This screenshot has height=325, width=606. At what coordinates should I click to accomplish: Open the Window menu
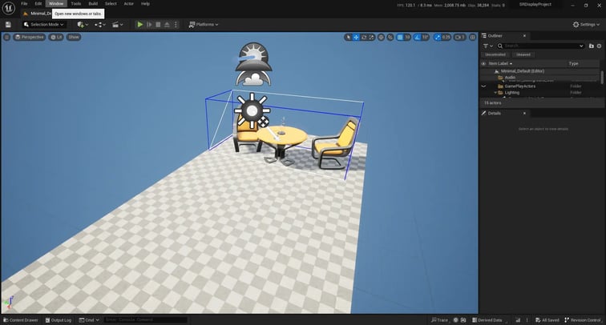pos(56,3)
